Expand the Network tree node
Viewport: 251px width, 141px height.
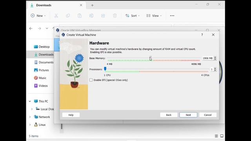[30, 117]
